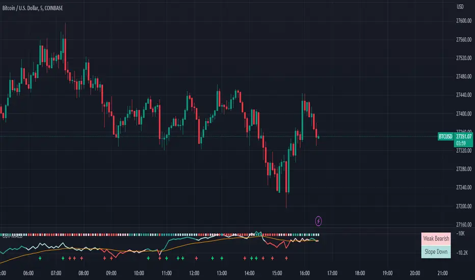
Task: Click the 06:00 time axis label
Action: (29, 273)
